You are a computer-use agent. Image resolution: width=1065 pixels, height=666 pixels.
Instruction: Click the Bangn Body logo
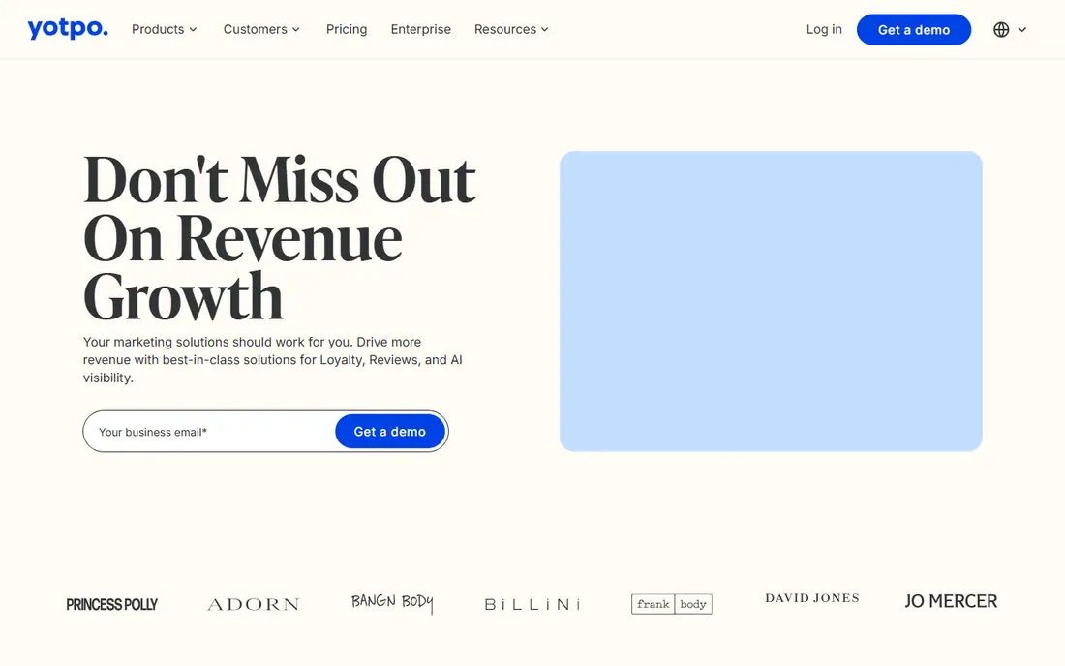click(392, 603)
